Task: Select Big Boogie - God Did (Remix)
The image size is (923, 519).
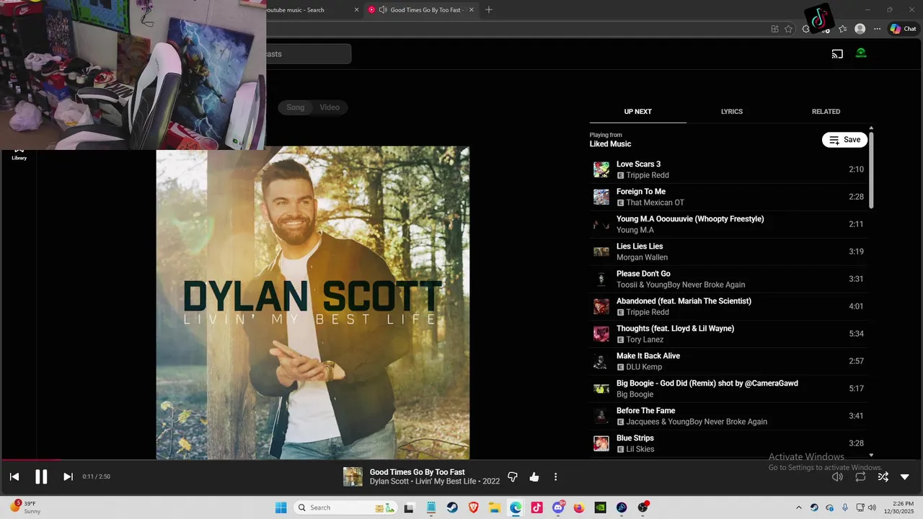Action: pyautogui.click(x=728, y=389)
